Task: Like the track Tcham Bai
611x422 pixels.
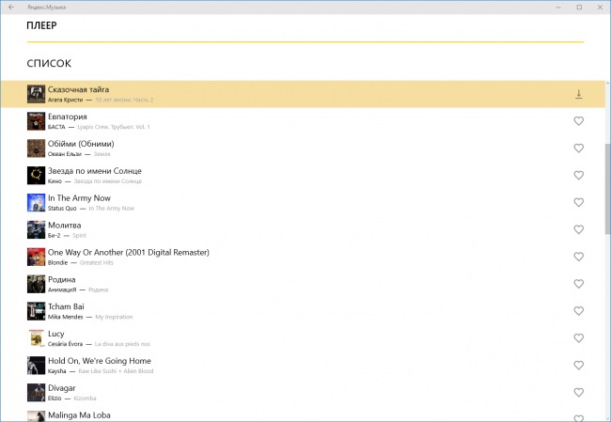Action: (579, 311)
